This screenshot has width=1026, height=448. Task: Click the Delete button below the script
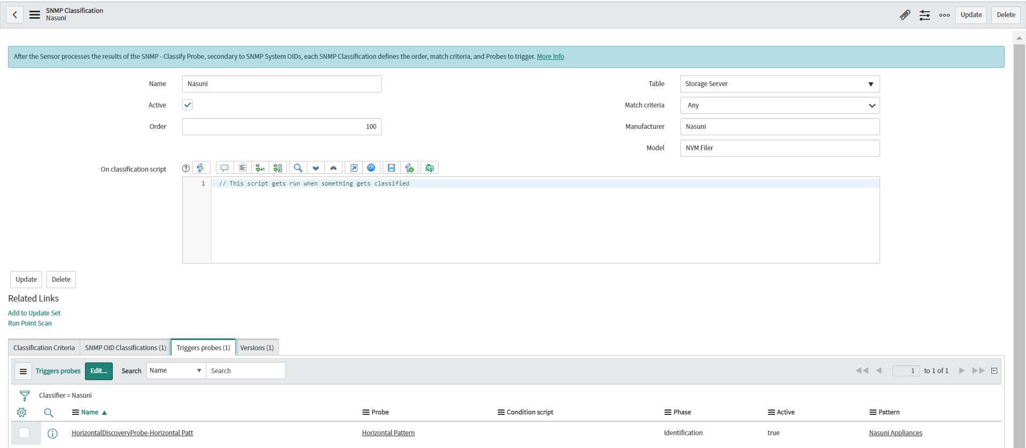click(61, 280)
